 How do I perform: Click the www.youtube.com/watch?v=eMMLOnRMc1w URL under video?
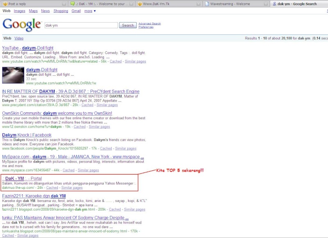coord(61,83)
